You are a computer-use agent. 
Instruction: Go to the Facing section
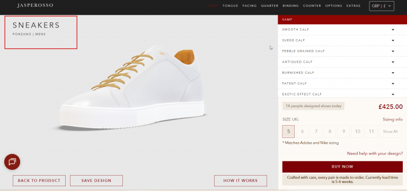coord(250,6)
